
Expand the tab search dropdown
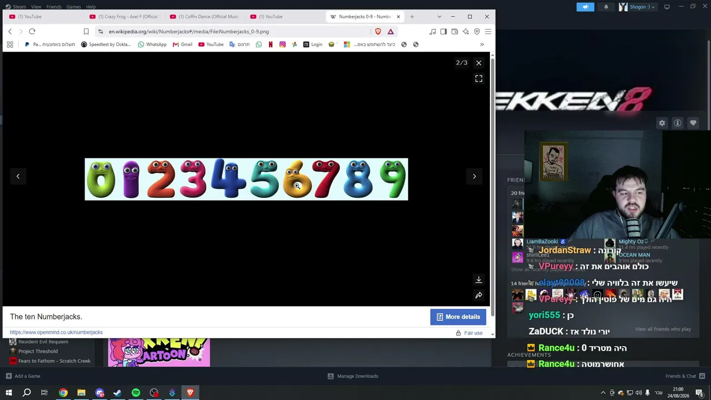coord(439,17)
